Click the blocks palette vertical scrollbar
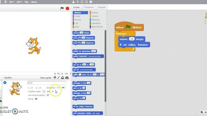This screenshot has height=116, width=207. [x=105, y=66]
